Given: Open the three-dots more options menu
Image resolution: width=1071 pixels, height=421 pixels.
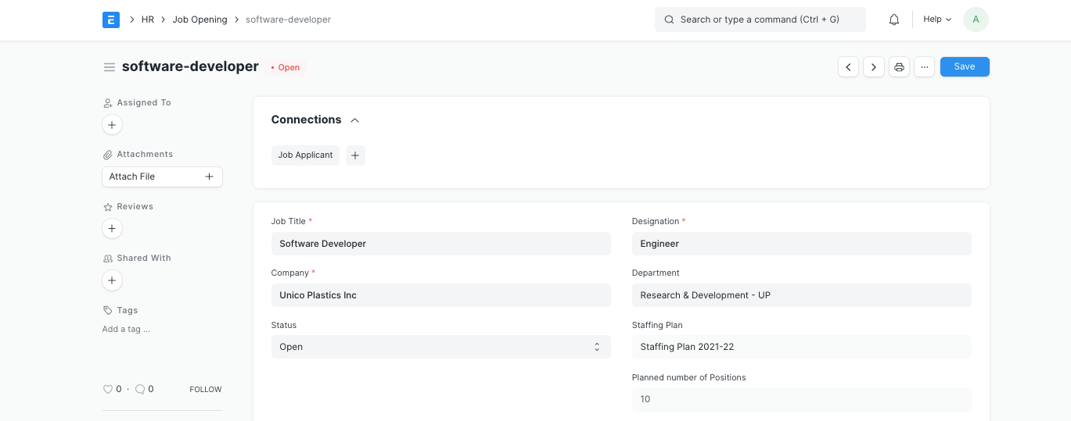Looking at the screenshot, I should click(x=925, y=67).
